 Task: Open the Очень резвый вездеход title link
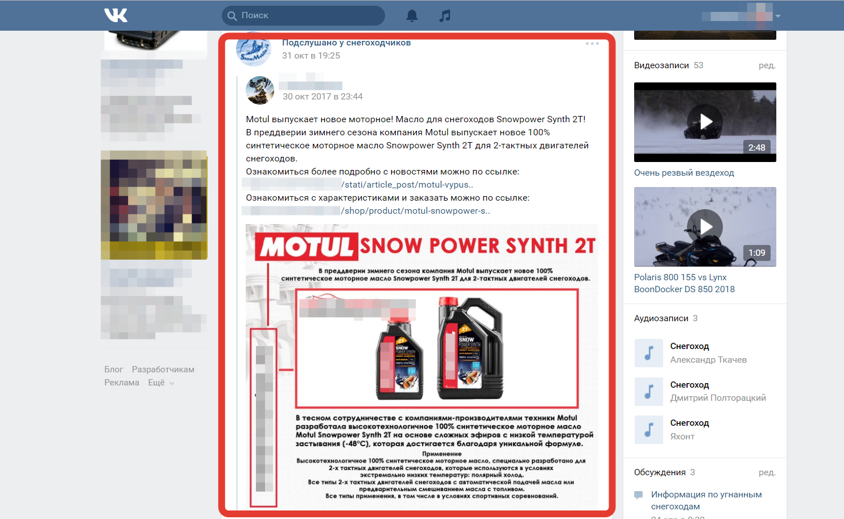684,173
